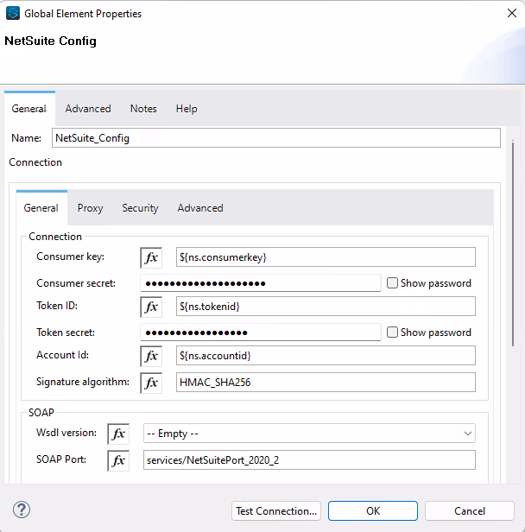Click the Consumer key input field
The height and width of the screenshot is (532, 525).
point(326,257)
